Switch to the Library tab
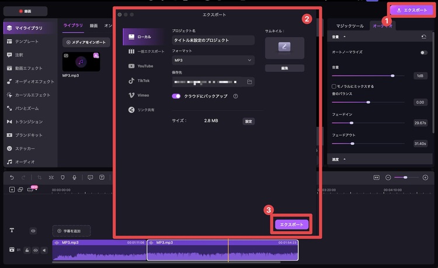Image resolution: width=438 pixels, height=268 pixels. pos(73,26)
